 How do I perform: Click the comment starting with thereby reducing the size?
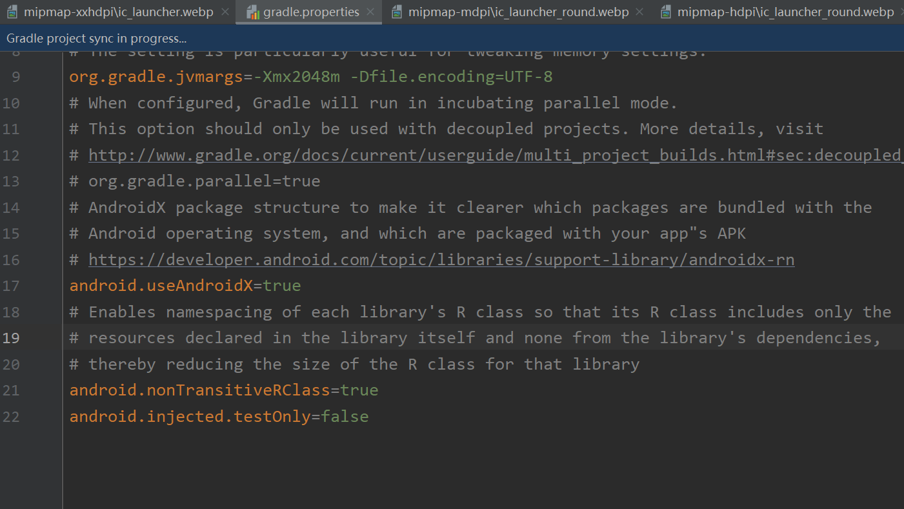coord(354,364)
